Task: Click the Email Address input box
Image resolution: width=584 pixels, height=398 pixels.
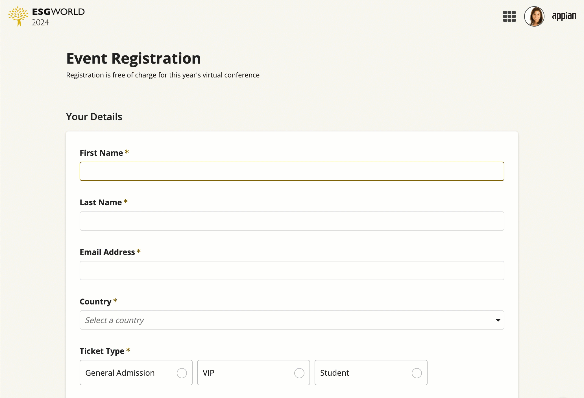Action: tap(292, 271)
